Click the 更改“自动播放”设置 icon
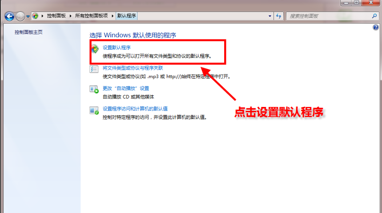382x213 pixels. 94,90
